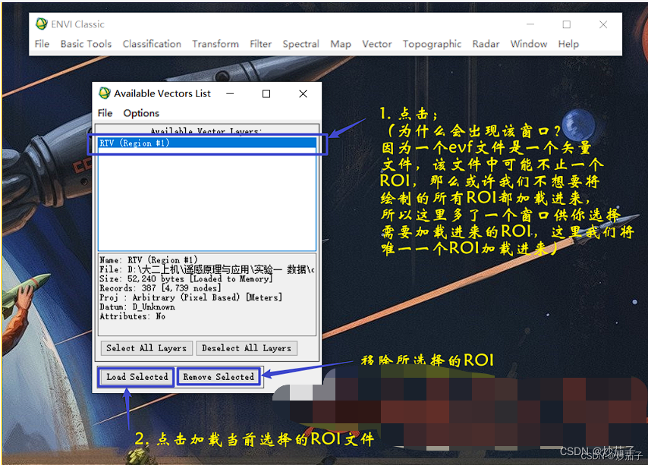Open the Spectral menu
Screen dimensions: 648x465
[300, 44]
